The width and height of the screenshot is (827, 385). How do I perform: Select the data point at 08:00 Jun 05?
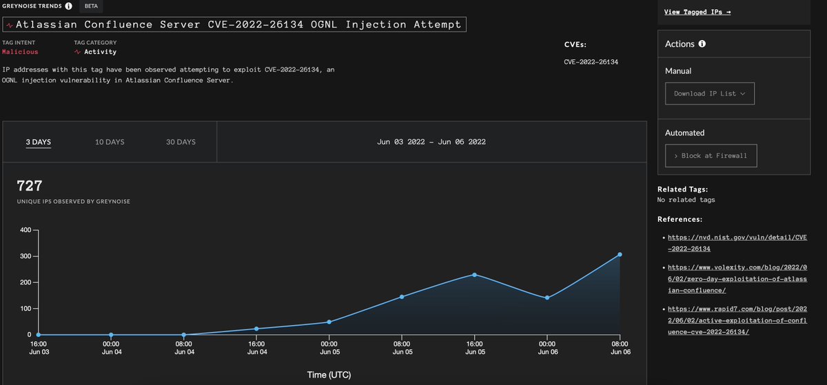click(x=402, y=296)
